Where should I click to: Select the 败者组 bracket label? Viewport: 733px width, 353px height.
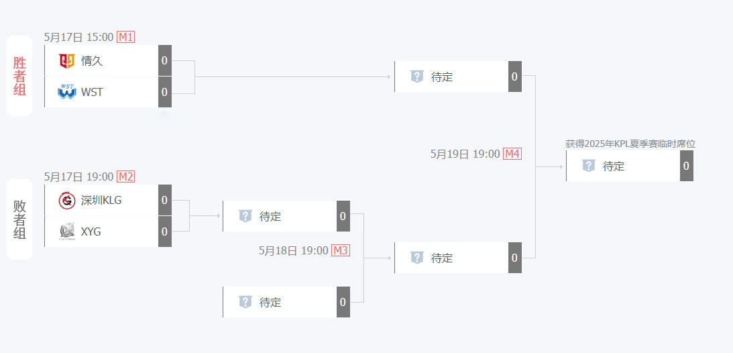coord(19,219)
